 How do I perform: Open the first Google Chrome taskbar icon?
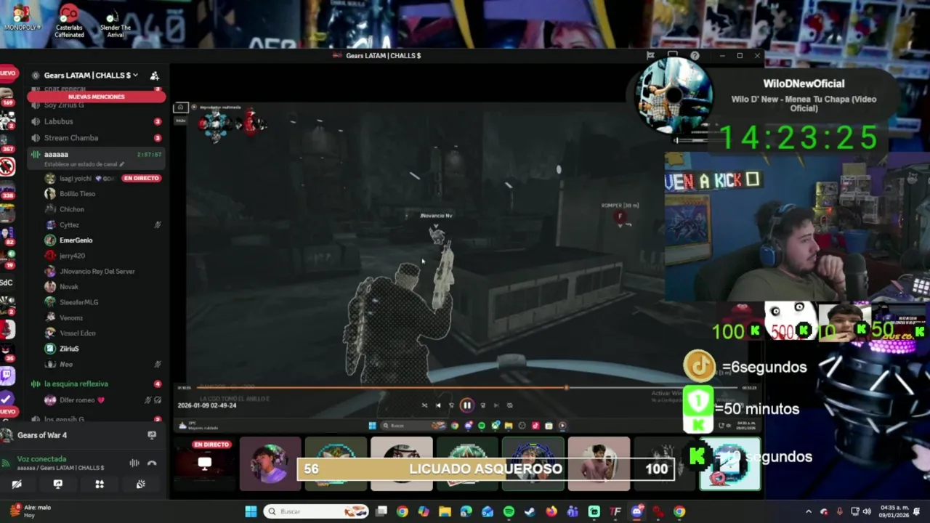click(402, 511)
